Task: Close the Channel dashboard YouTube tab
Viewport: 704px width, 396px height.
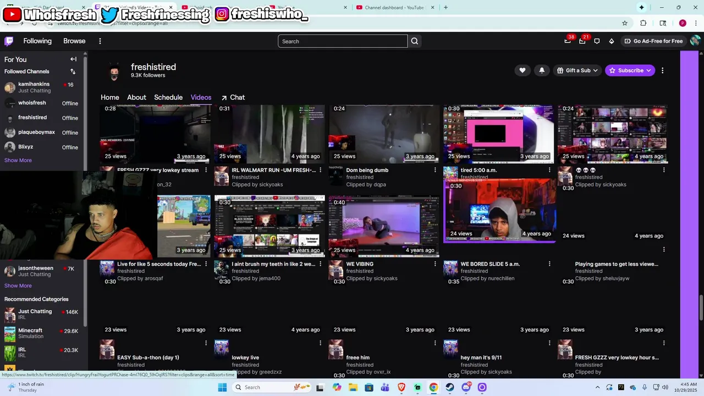Action: tap(433, 7)
